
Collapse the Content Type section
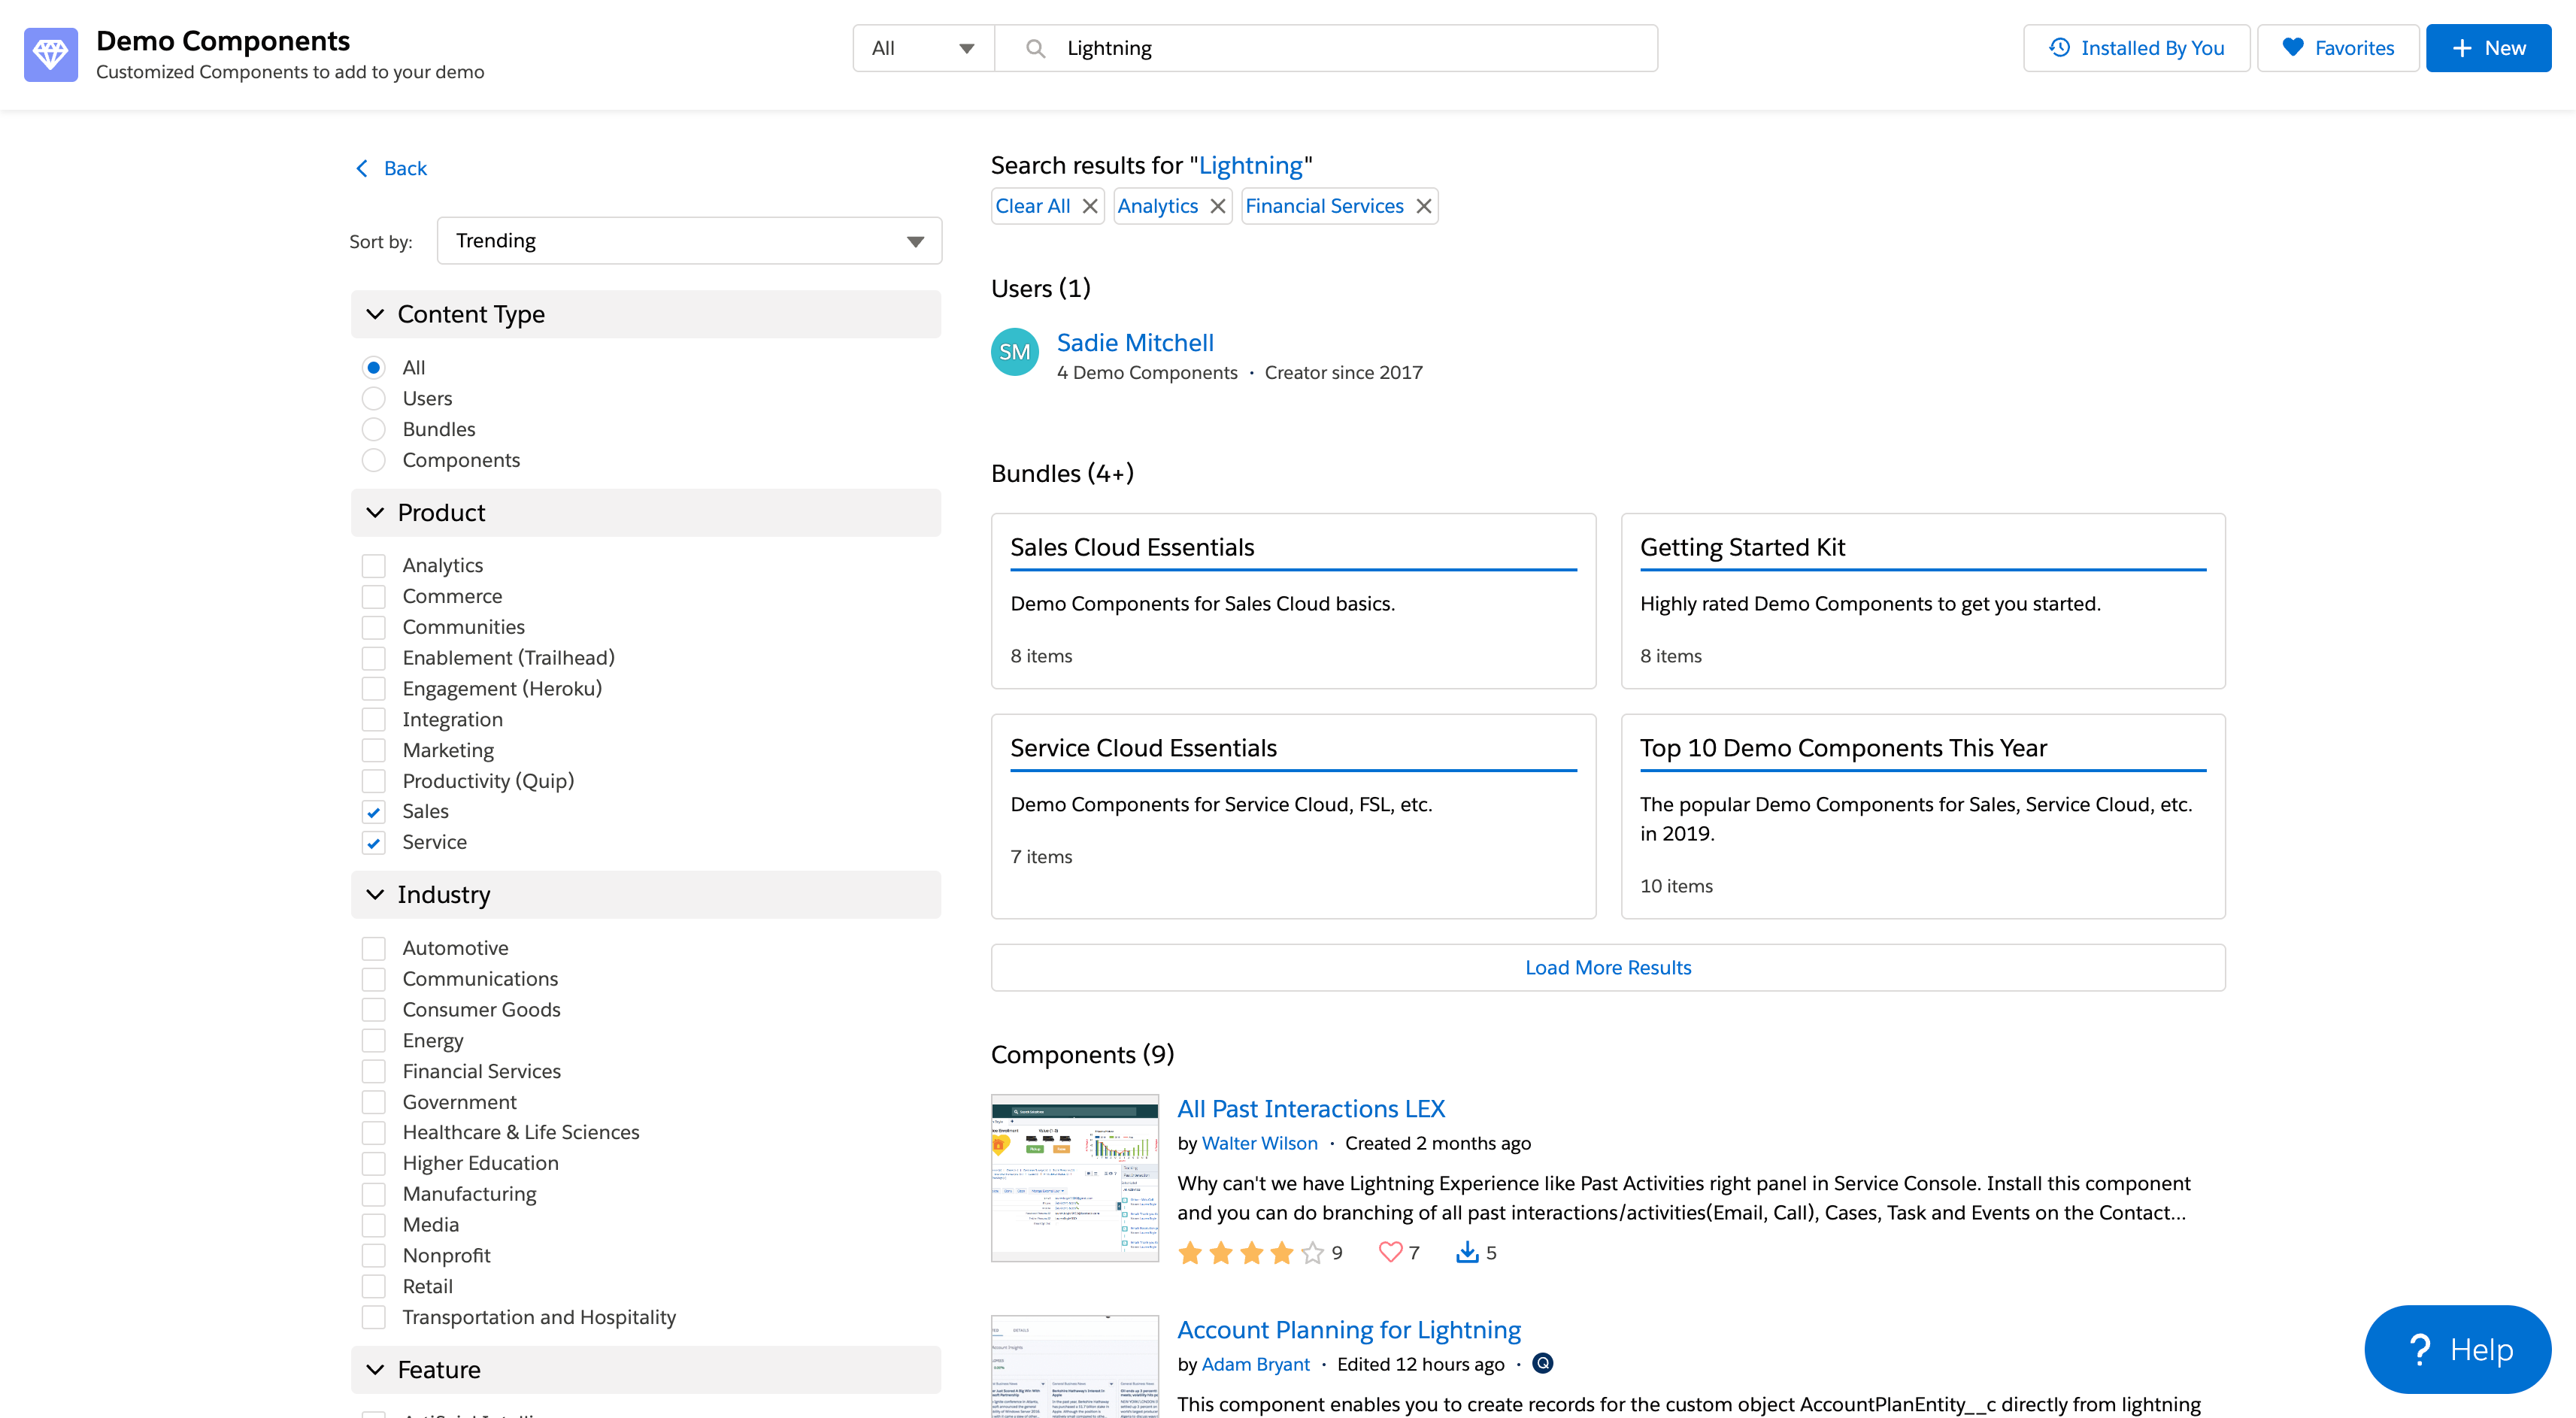646,314
